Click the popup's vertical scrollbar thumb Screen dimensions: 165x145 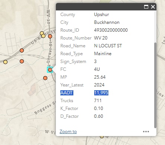coord(155,85)
